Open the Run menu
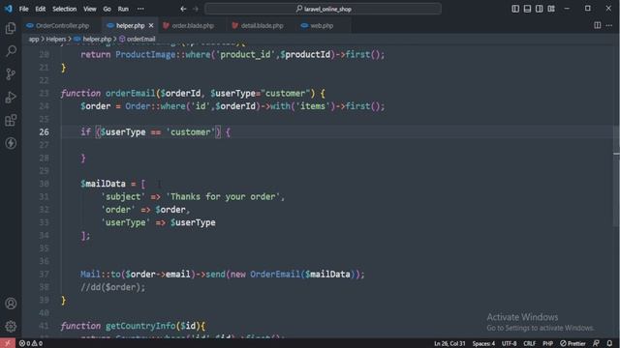 point(123,9)
